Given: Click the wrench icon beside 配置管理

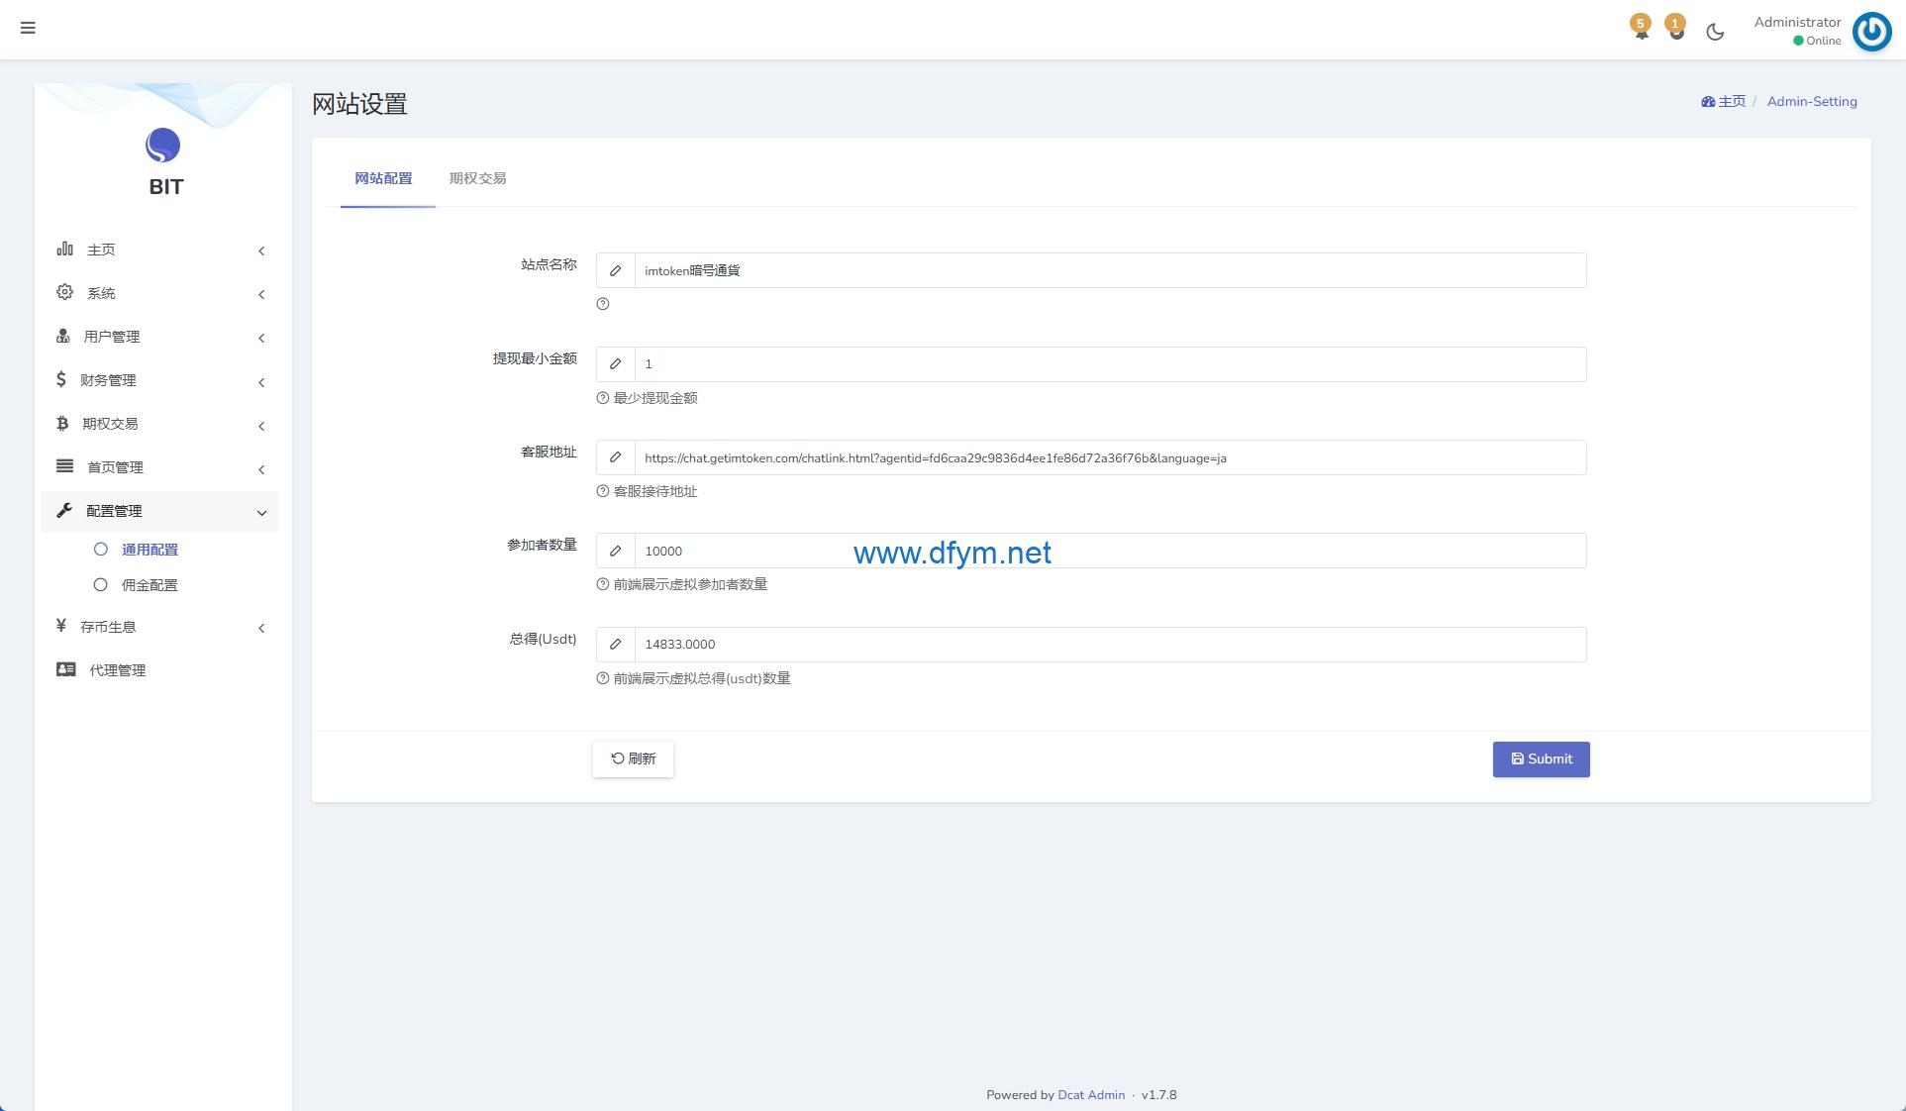Looking at the screenshot, I should pos(64,510).
